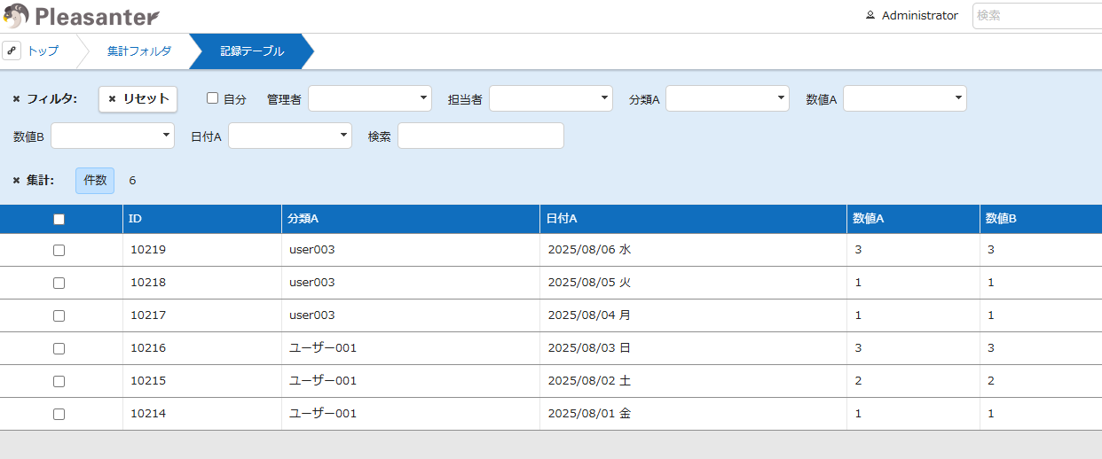Open record ID 10216

click(148, 348)
